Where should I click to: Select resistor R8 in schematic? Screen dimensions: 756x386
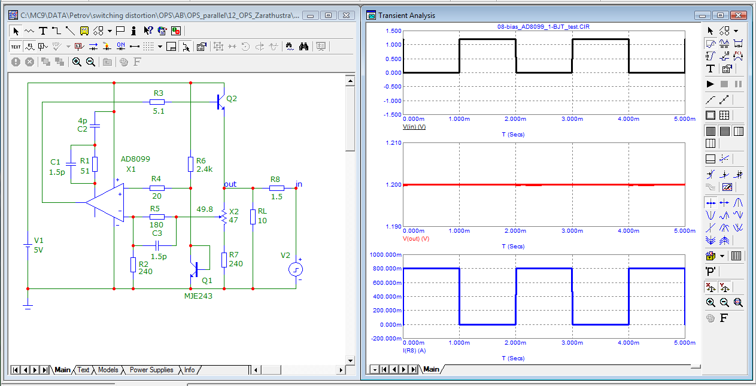tap(275, 188)
